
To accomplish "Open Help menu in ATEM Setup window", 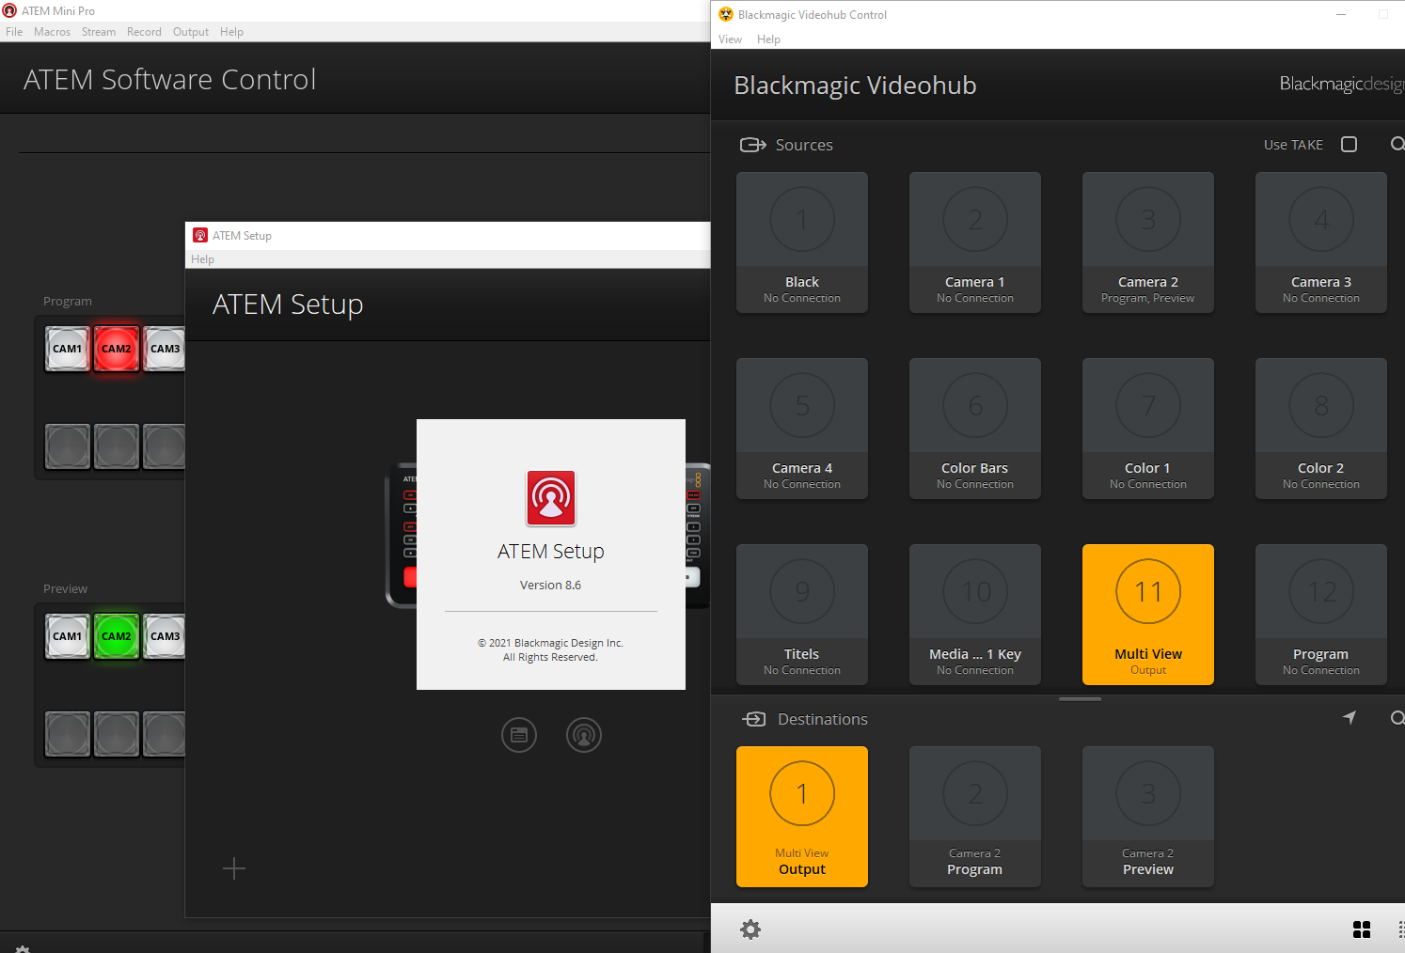I will [x=203, y=259].
